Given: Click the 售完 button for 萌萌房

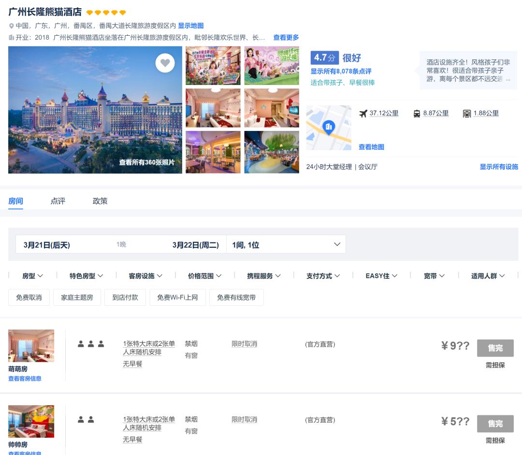Looking at the screenshot, I should pos(495,348).
